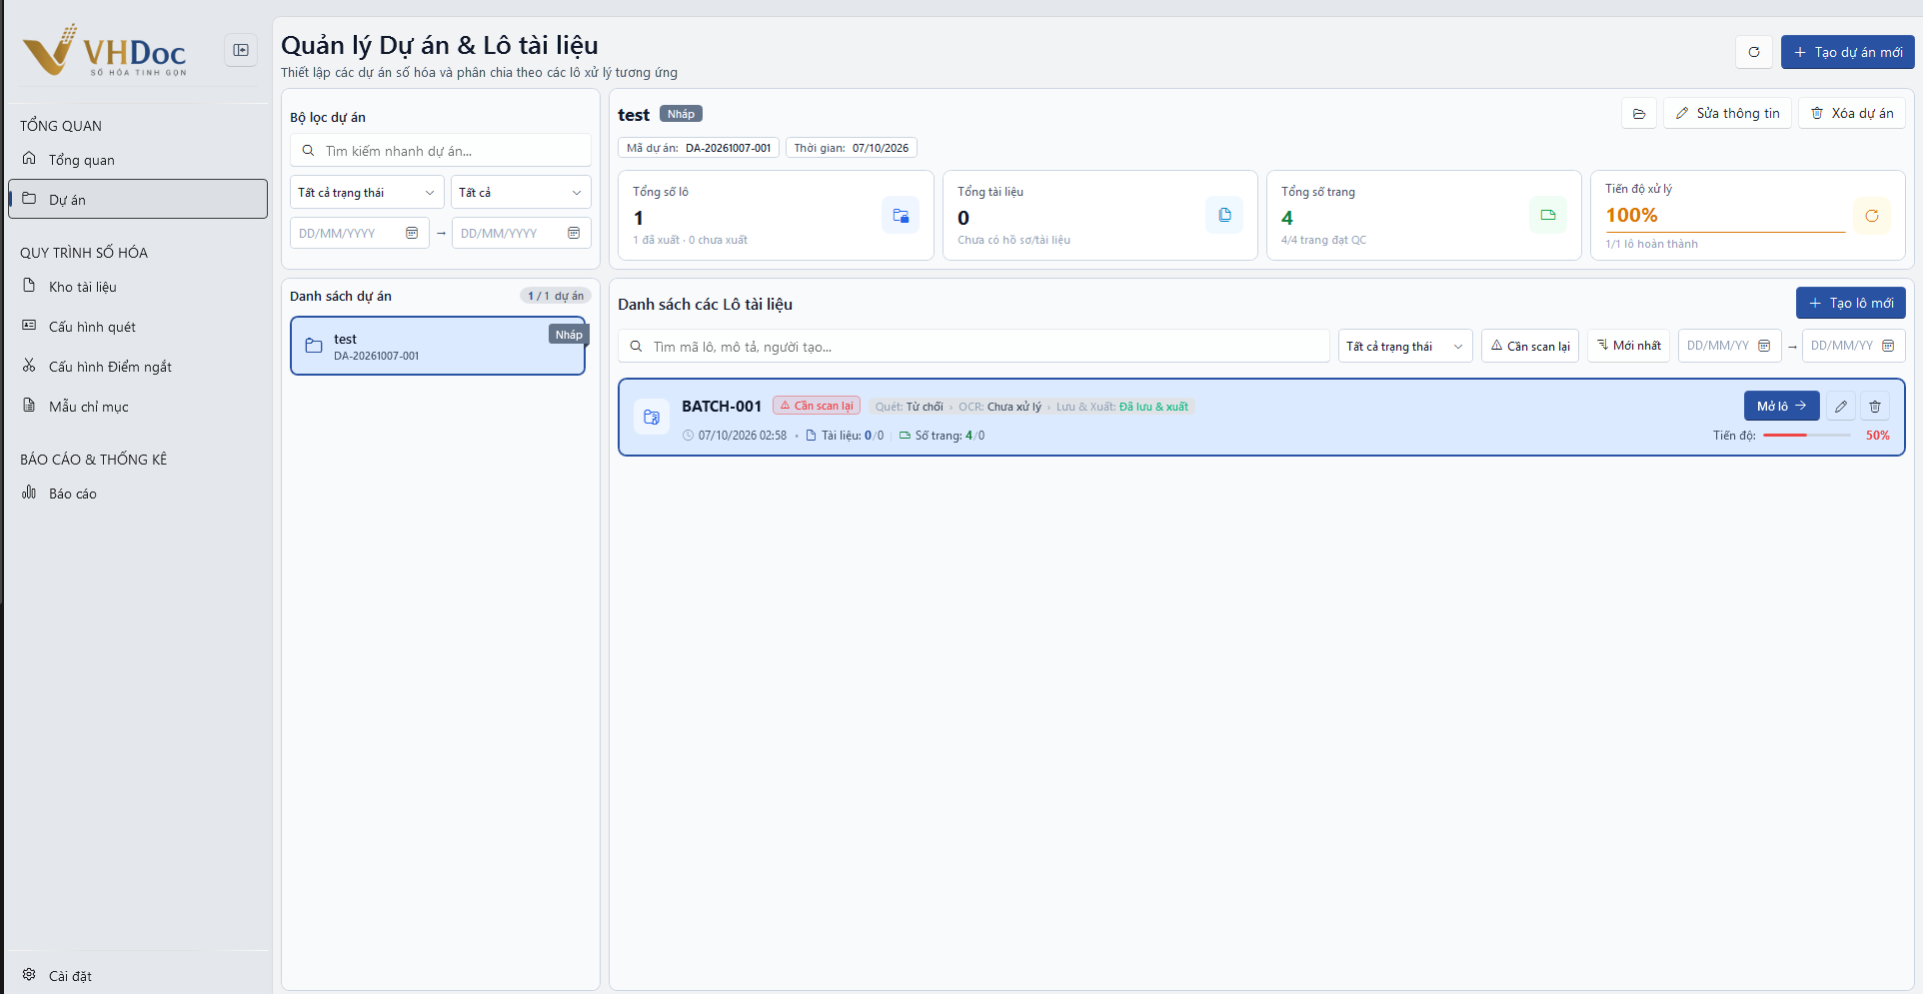Focus the Tìm kiếm nhanh dự án search field

point(441,151)
